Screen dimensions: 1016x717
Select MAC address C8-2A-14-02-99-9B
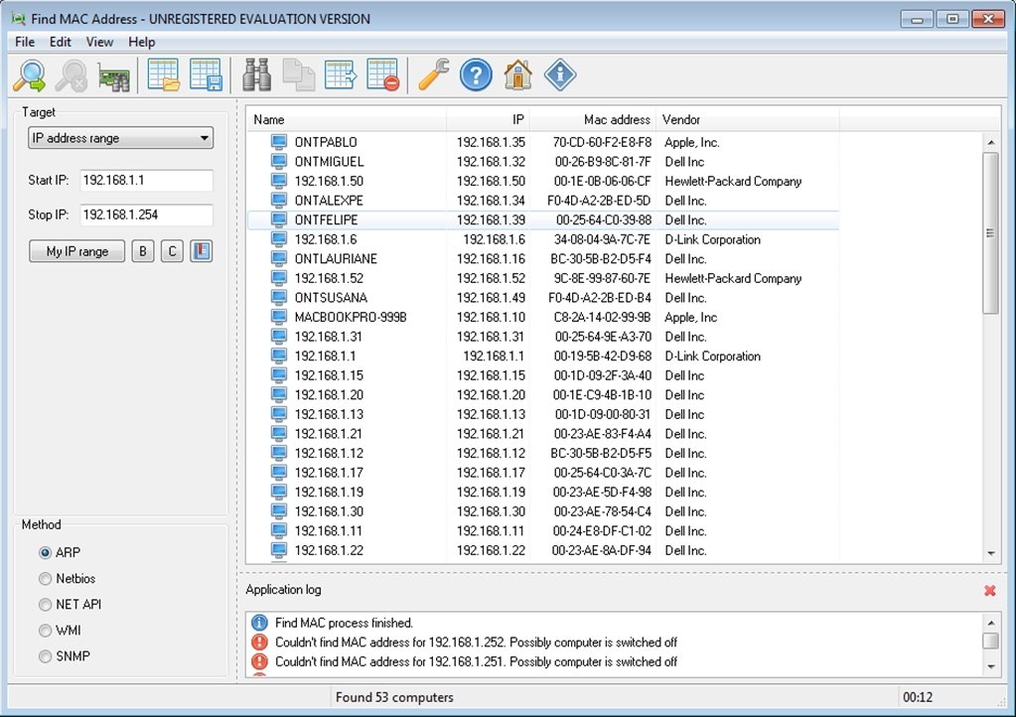[x=602, y=318]
